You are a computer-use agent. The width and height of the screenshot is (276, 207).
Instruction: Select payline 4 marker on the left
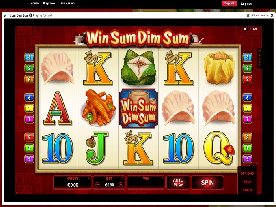click(x=29, y=57)
